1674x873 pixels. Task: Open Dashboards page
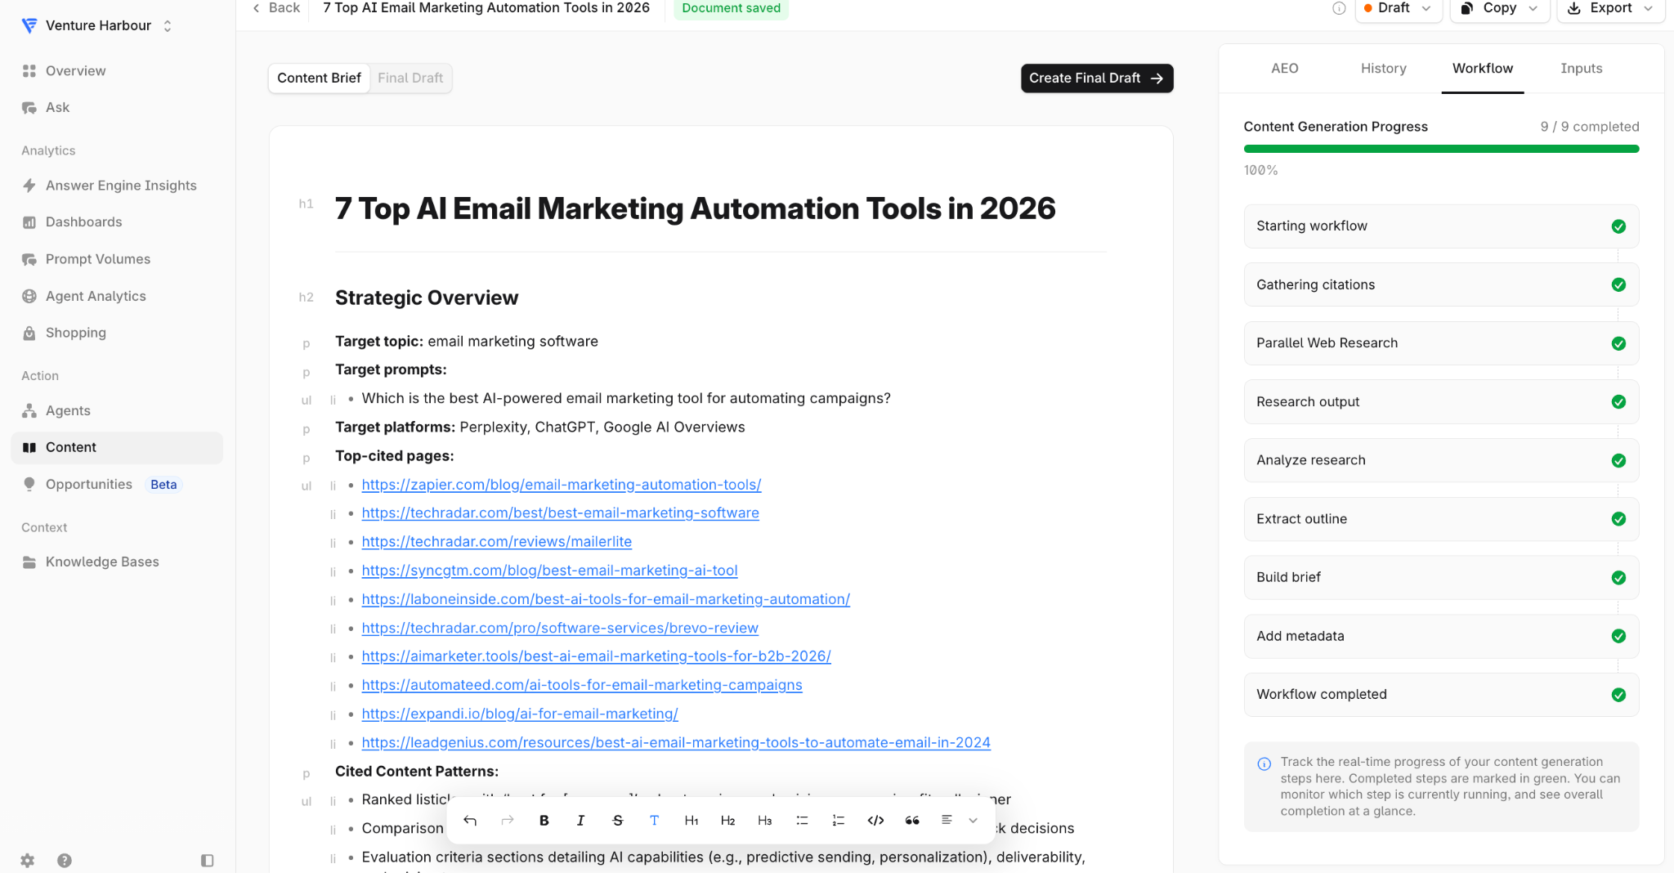tap(117, 222)
